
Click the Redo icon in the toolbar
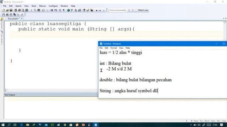(x=47, y=10)
